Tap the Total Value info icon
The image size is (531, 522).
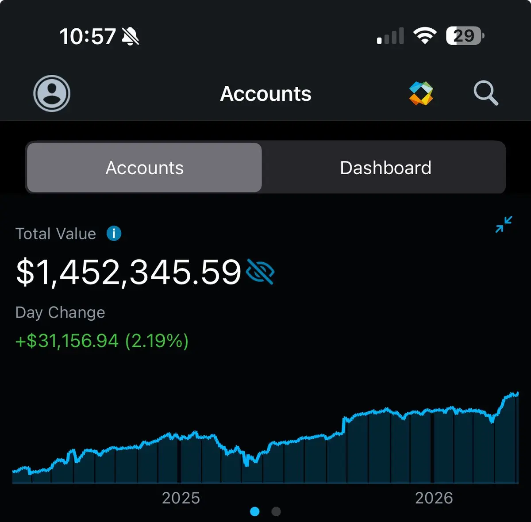tap(114, 233)
